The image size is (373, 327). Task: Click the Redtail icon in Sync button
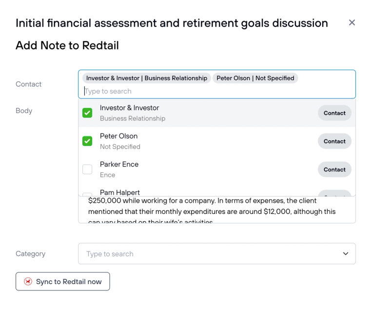(28, 282)
